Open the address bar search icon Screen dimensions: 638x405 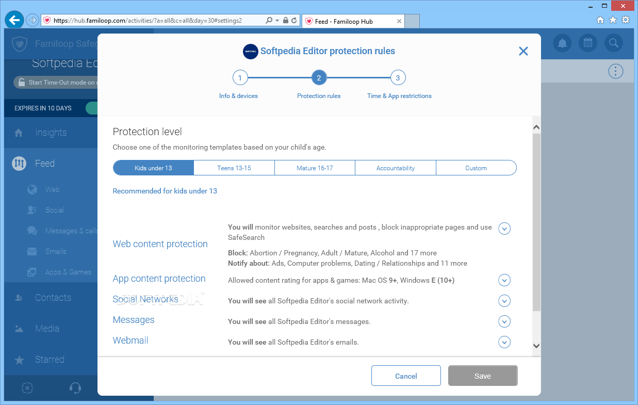tap(269, 21)
